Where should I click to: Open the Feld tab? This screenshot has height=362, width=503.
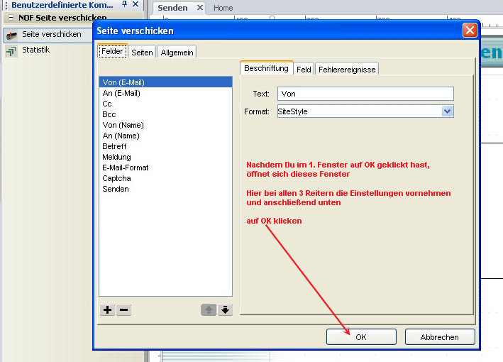click(x=304, y=69)
